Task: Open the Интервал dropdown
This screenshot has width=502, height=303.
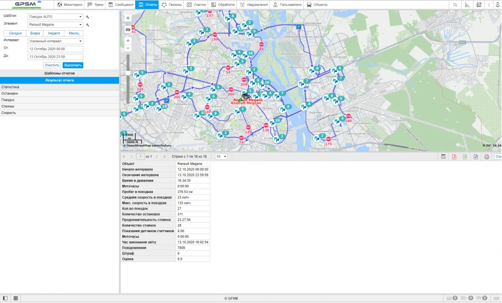Action: click(x=55, y=41)
